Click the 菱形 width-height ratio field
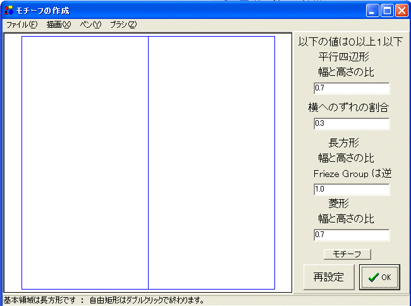The width and height of the screenshot is (411, 306). 352,235
